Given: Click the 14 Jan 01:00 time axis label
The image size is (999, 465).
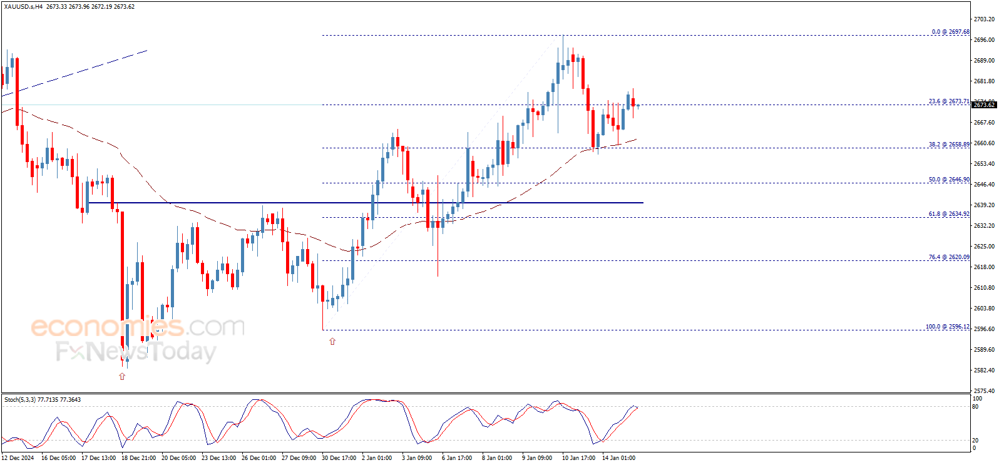Looking at the screenshot, I should click(x=618, y=458).
